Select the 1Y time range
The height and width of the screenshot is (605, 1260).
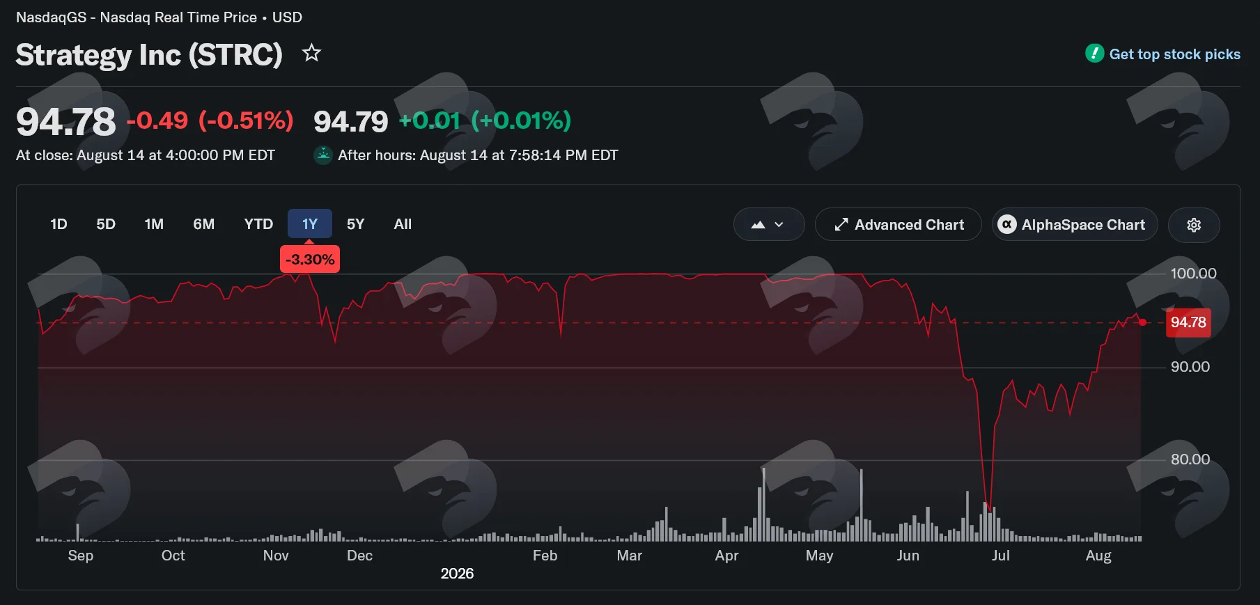(310, 224)
